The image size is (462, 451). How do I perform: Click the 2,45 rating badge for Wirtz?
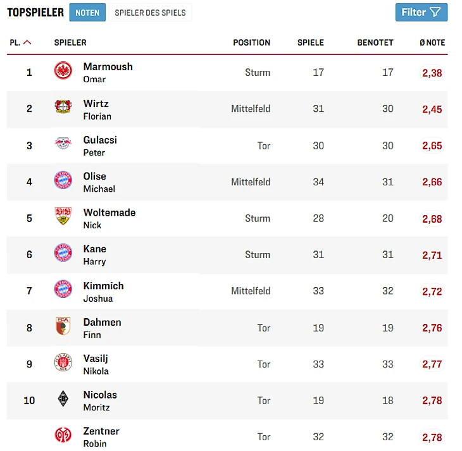click(432, 109)
